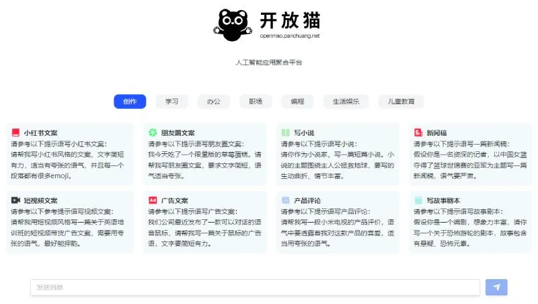Image resolution: width=538 pixels, height=304 pixels.
Task: Open the 写小说 card title
Action: click(304, 132)
